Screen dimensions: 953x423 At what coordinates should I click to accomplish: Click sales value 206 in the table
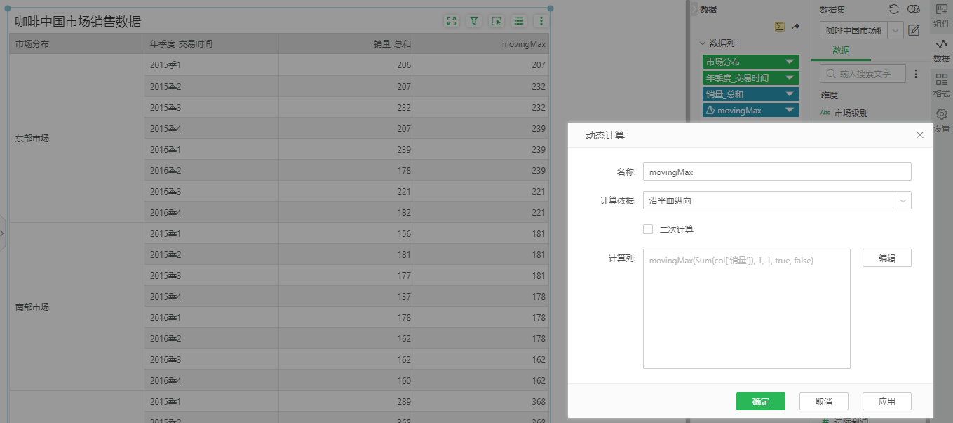coord(404,64)
